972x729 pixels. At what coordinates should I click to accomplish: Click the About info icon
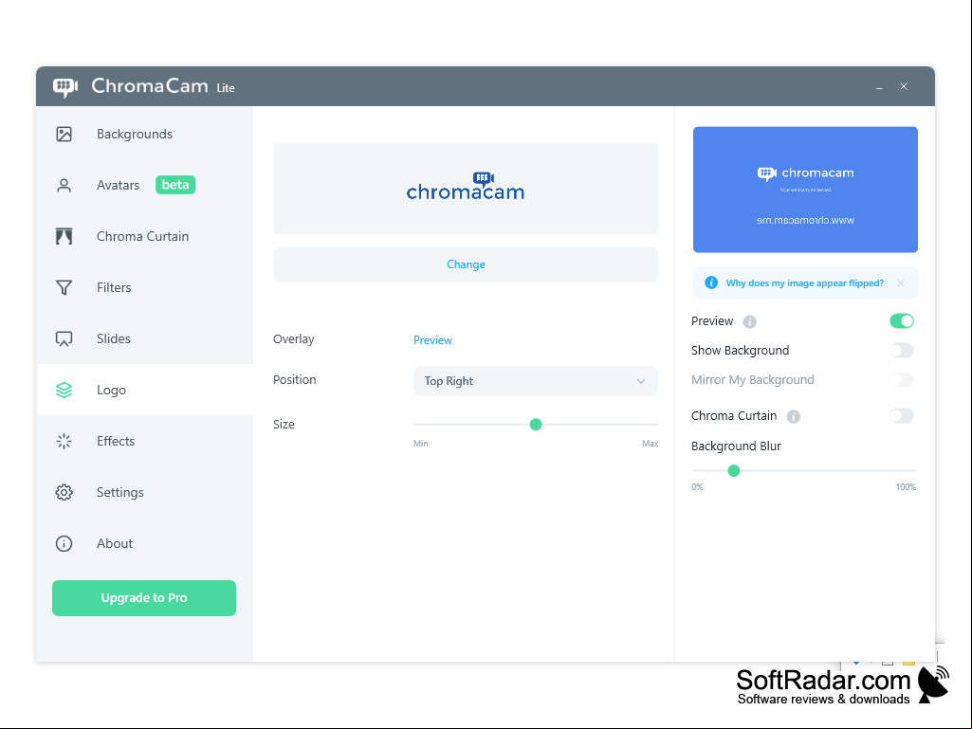pos(64,543)
